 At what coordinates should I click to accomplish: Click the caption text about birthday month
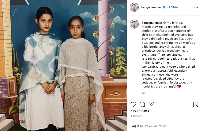pos(168,55)
